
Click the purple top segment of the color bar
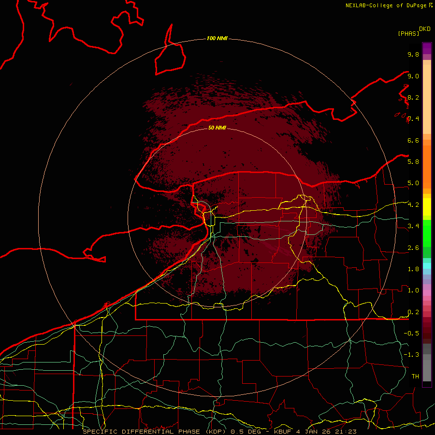(x=427, y=48)
